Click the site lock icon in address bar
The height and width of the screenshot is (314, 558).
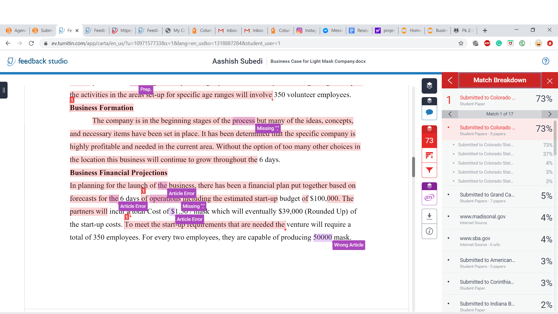coord(46,43)
